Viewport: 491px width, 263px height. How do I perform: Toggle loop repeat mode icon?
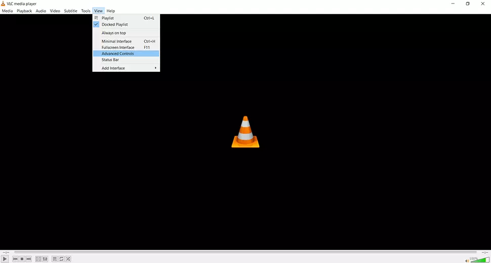pyautogui.click(x=61, y=259)
